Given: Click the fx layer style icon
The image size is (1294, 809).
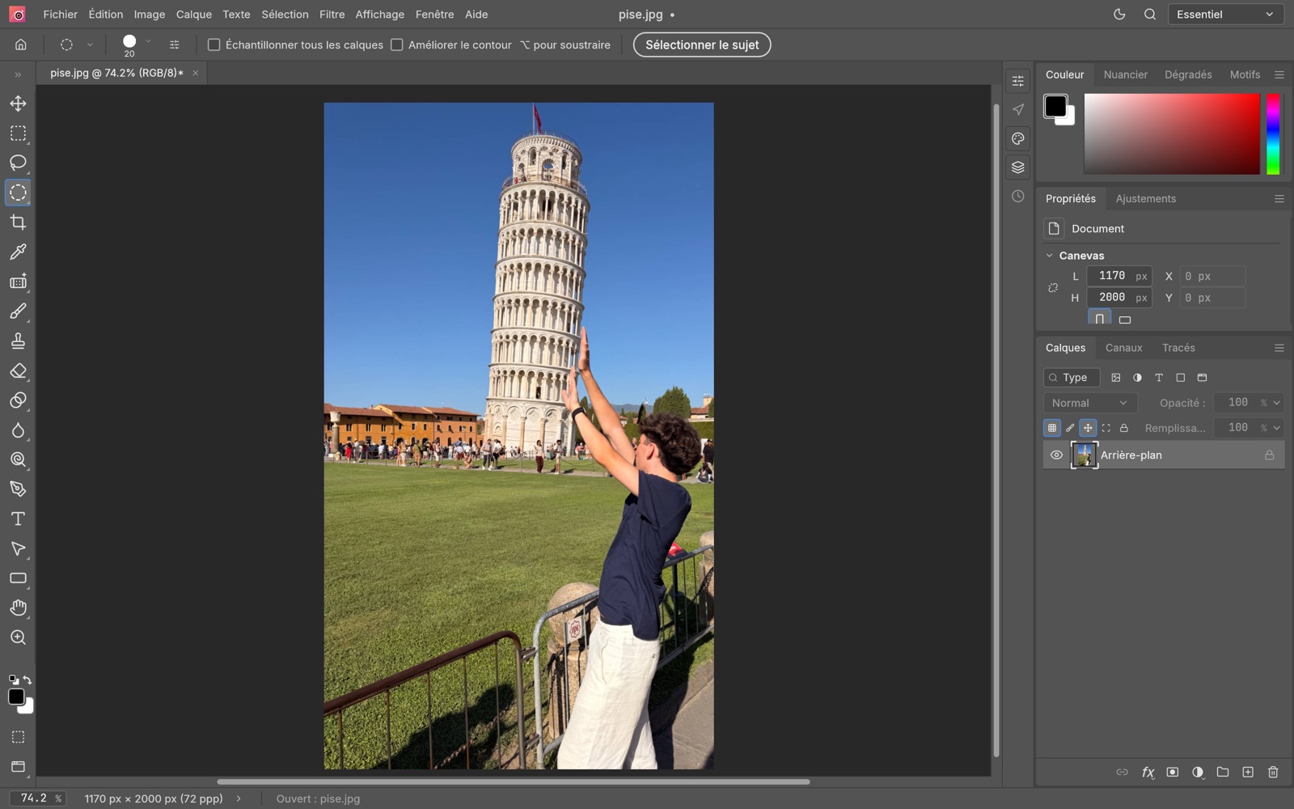Looking at the screenshot, I should 1148,773.
